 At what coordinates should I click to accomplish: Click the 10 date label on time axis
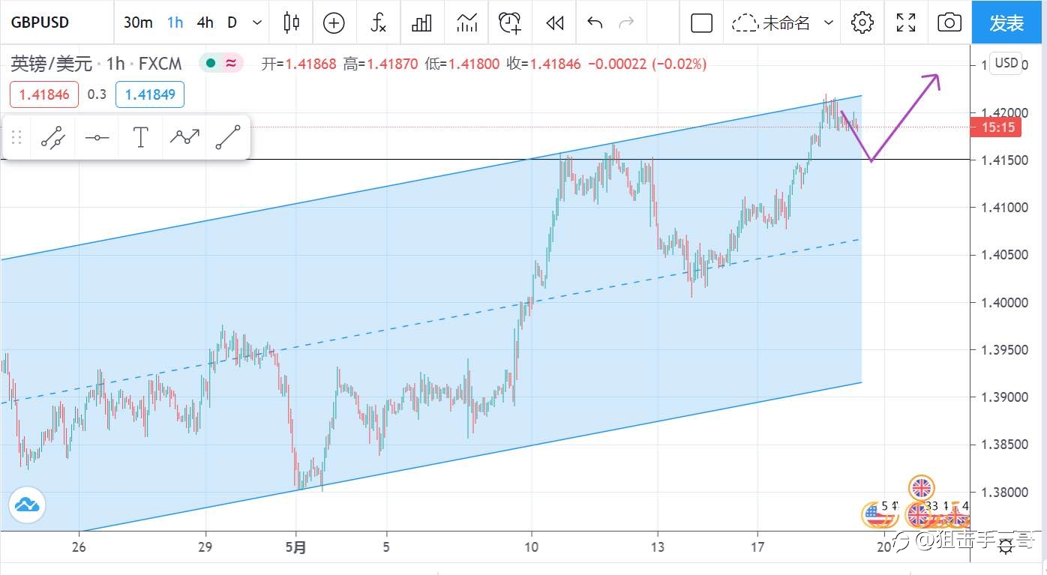click(x=531, y=547)
